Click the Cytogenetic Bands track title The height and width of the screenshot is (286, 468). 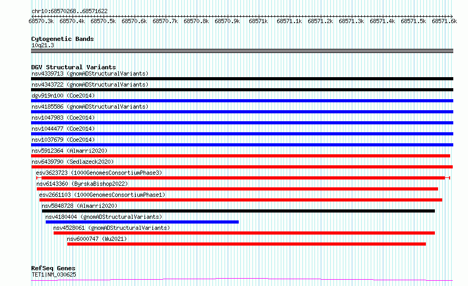(x=63, y=39)
